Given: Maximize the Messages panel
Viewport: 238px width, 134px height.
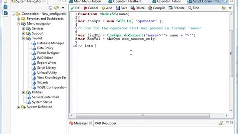Looking at the screenshot, I should tap(231, 122).
